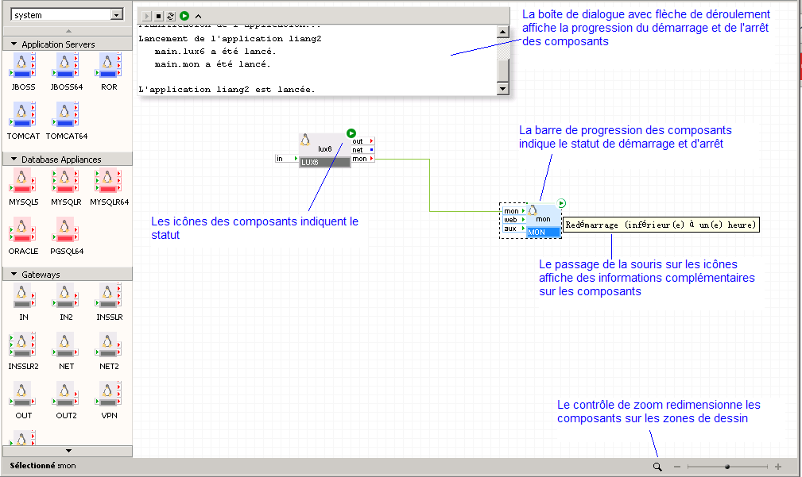Collapse the Database Appliances section

pos(14,159)
